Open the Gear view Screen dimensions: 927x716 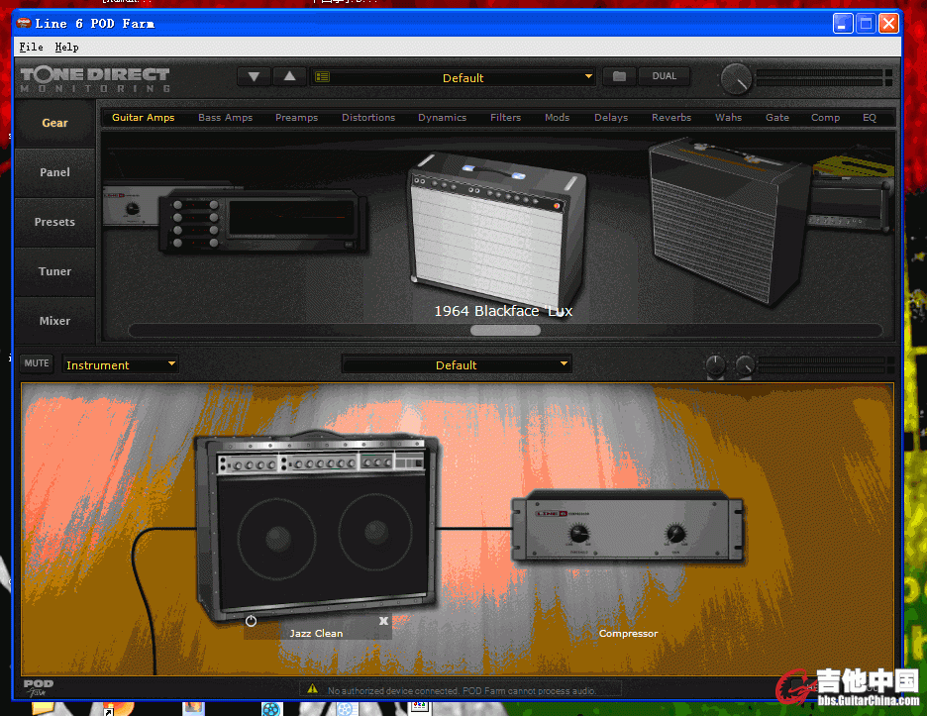55,123
